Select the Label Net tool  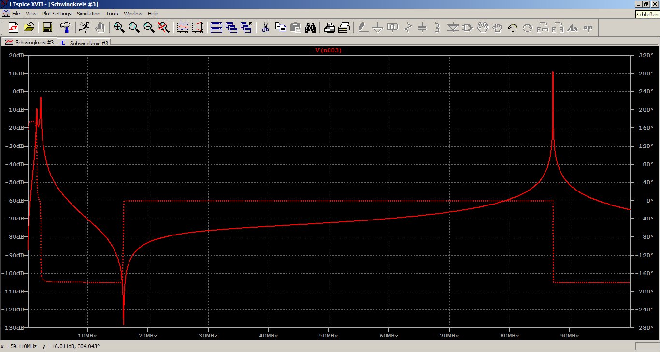(x=393, y=28)
